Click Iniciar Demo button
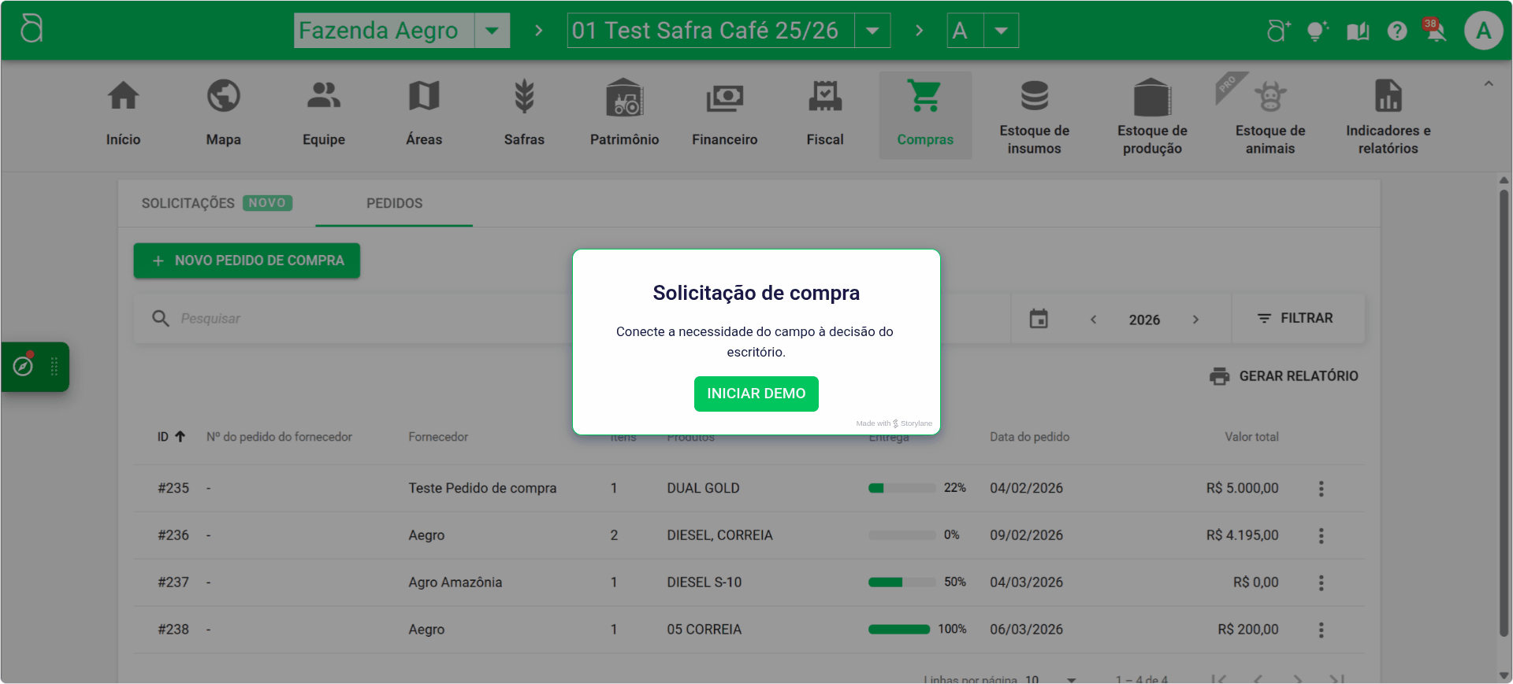Screen dimensions: 1513x684 [756, 394]
